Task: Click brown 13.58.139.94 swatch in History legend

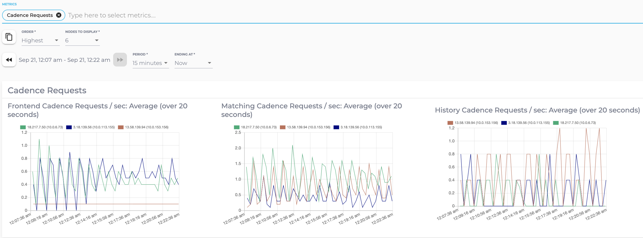Action: click(x=450, y=123)
